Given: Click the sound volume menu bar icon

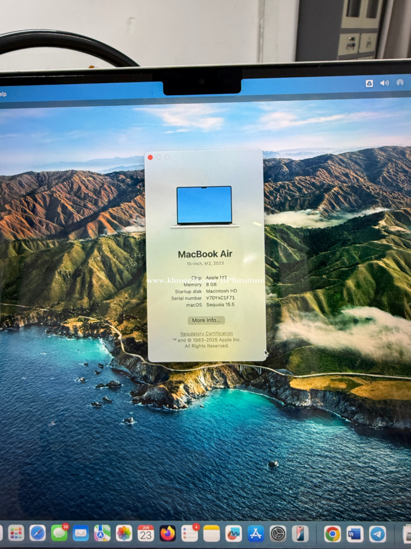Looking at the screenshot, I should point(384,83).
